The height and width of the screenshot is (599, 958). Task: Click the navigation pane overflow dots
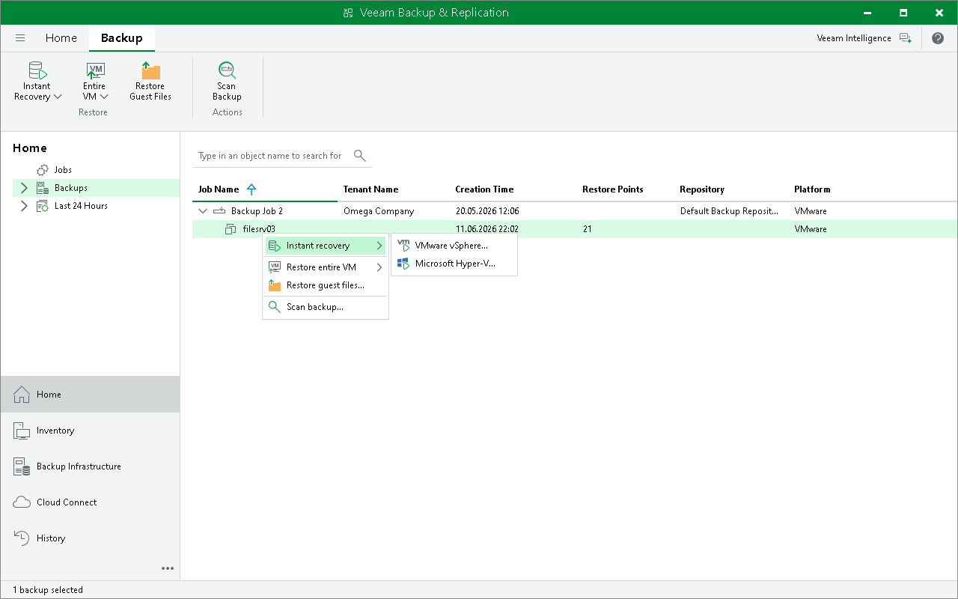coord(168,568)
